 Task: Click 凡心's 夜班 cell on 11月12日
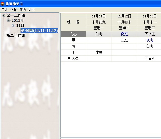pyautogui.click(x=124, y=34)
